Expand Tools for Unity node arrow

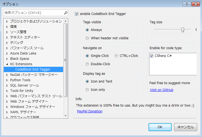point(7,91)
